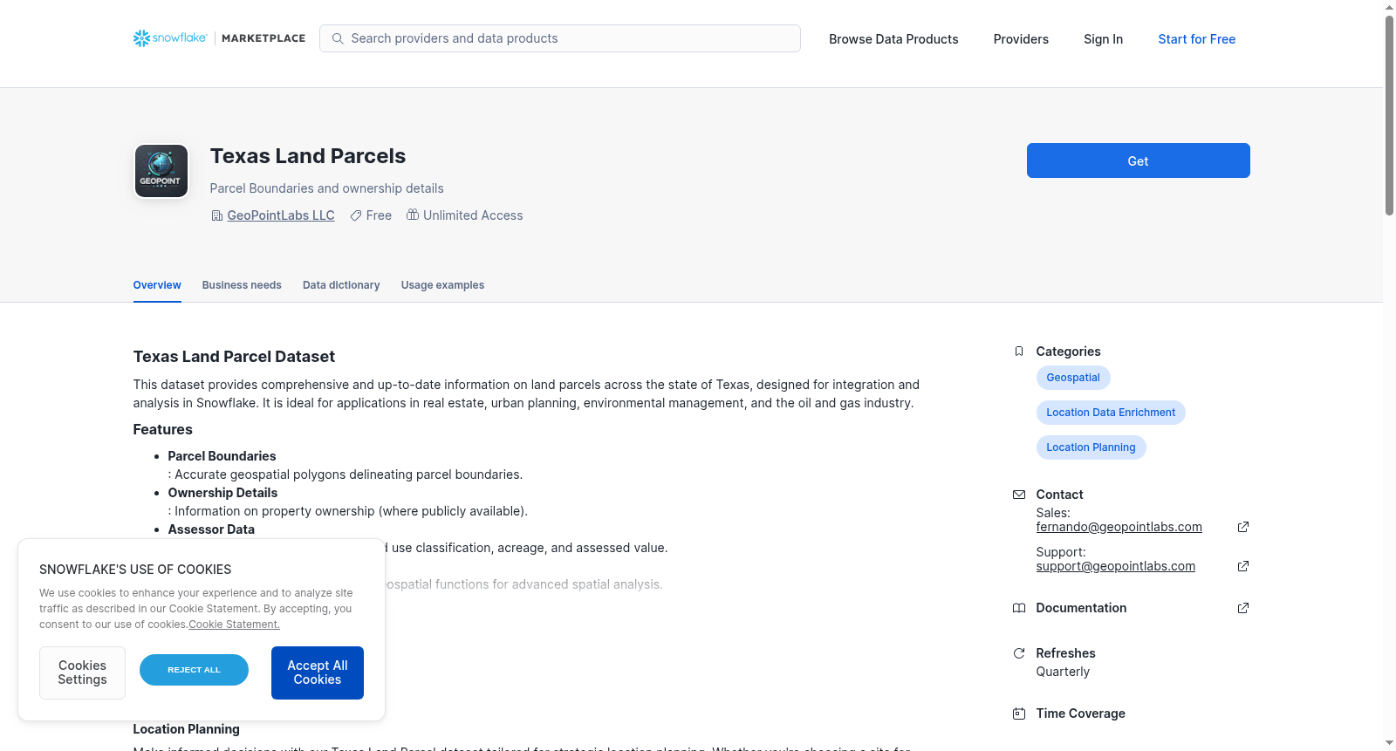The width and height of the screenshot is (1396, 751).
Task: Click the Categories bookmark icon
Action: coord(1019,352)
